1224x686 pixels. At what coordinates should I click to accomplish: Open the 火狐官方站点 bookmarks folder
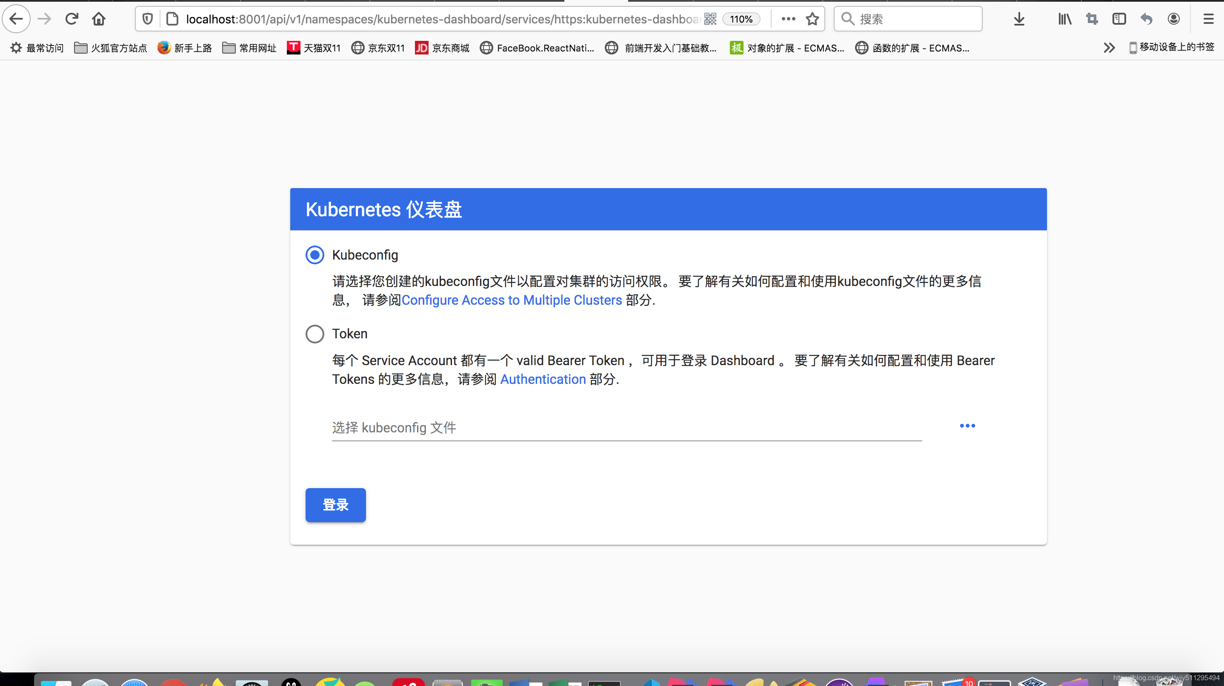111,48
